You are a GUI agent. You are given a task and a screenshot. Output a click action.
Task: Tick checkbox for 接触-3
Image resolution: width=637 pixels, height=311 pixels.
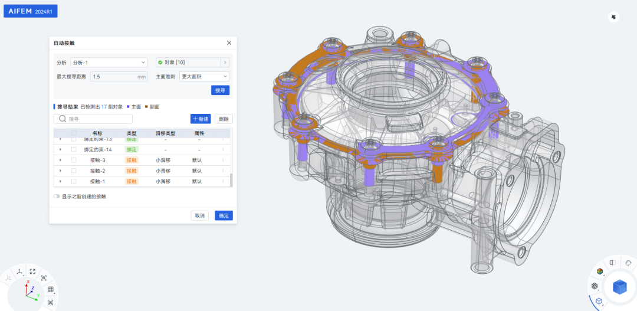tap(74, 160)
